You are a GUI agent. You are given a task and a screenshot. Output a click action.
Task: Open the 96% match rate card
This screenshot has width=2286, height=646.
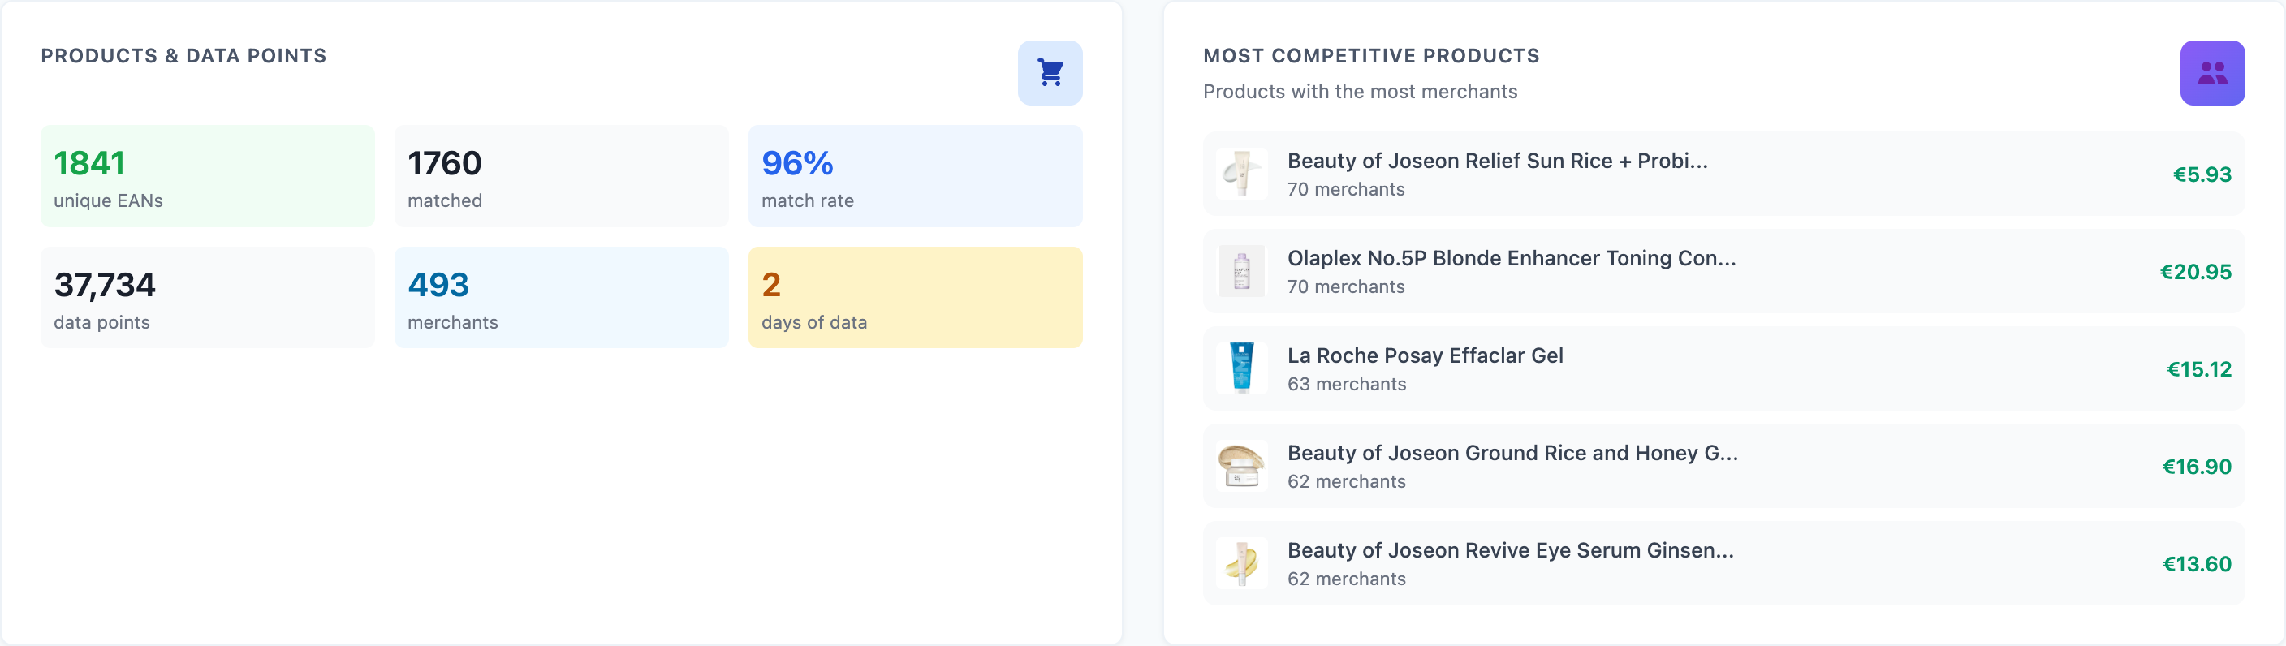(915, 175)
